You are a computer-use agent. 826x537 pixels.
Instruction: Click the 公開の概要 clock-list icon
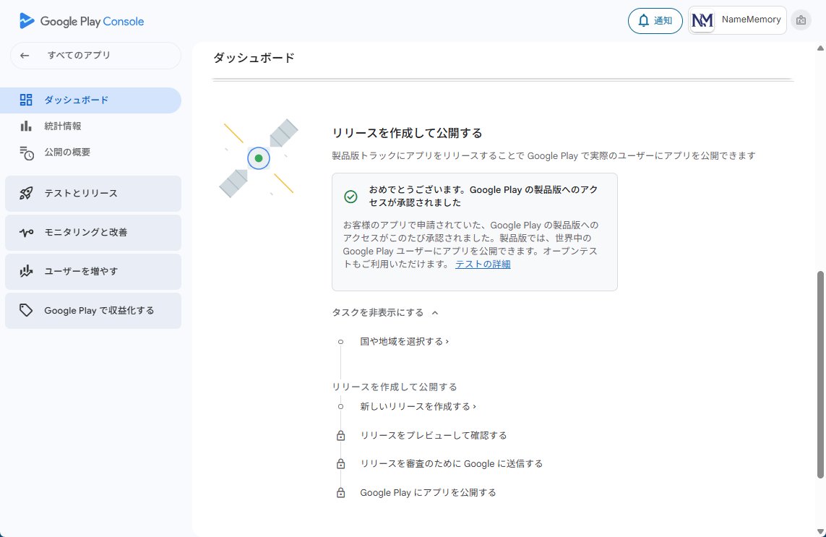[26, 152]
